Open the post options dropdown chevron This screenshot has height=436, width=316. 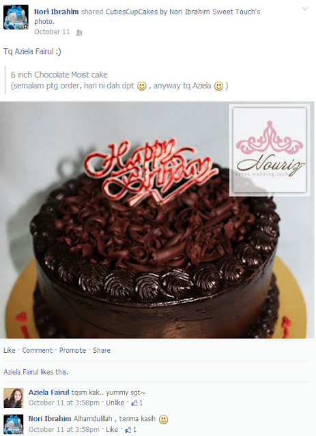tap(305, 9)
